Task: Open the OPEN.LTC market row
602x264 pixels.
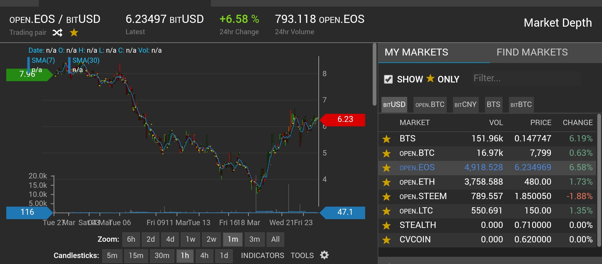Action: tap(487, 211)
